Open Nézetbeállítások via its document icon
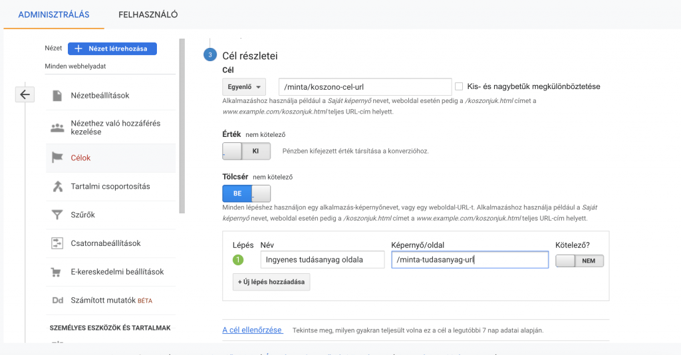The image size is (681, 355). tap(57, 96)
